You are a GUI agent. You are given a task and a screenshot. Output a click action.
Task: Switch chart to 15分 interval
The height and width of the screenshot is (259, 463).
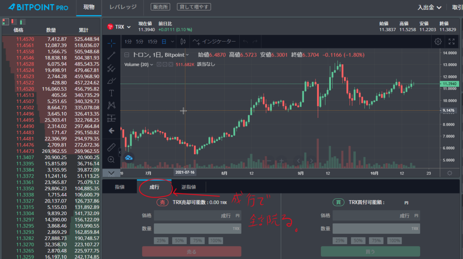152,42
